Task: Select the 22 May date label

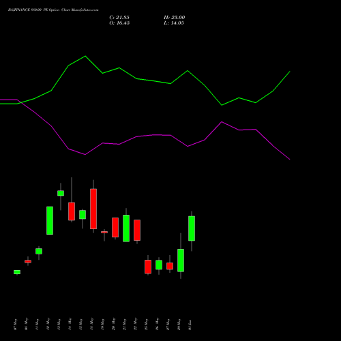Action: [135, 324]
